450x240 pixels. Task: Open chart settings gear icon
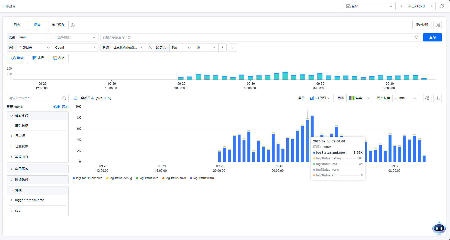427,98
